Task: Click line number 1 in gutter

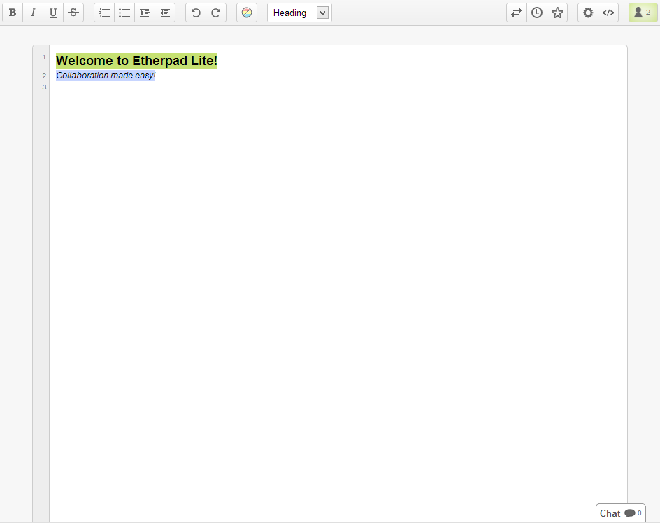Action: [x=44, y=57]
